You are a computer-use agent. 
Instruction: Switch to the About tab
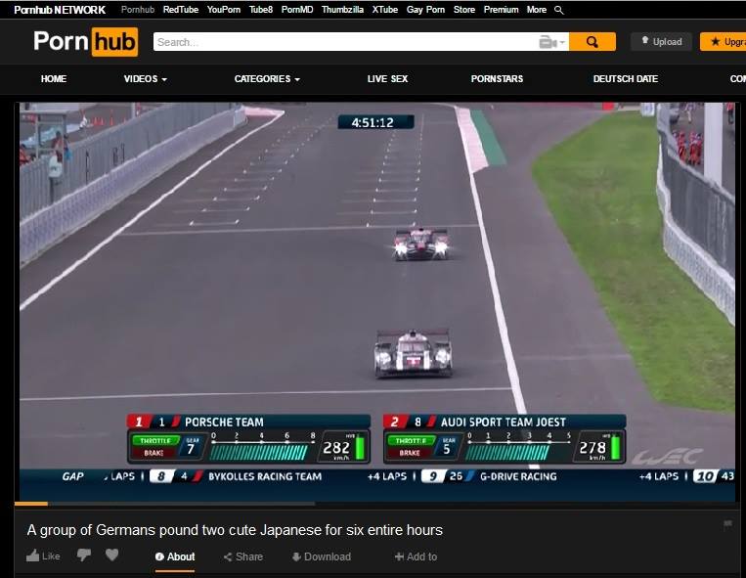(x=175, y=557)
